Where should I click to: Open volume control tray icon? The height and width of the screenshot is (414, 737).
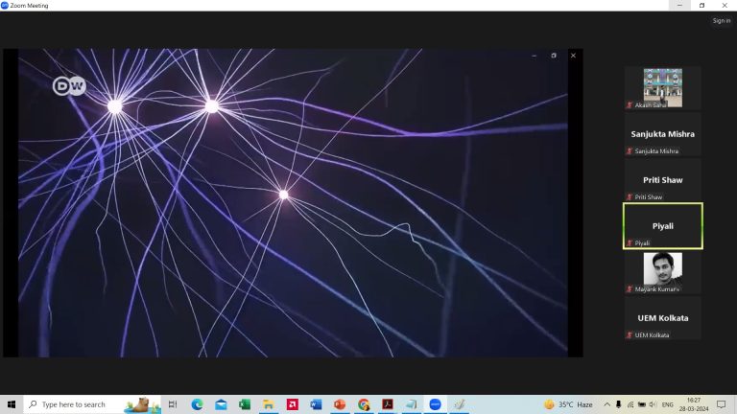[x=653, y=404]
